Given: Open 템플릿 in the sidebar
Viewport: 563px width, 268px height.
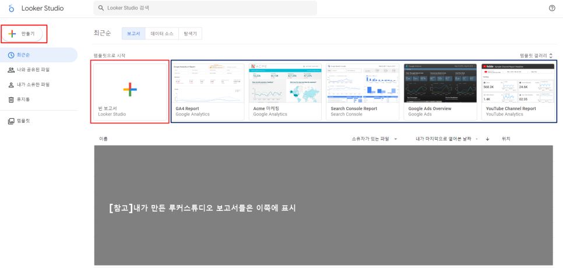Looking at the screenshot, I should (38, 121).
